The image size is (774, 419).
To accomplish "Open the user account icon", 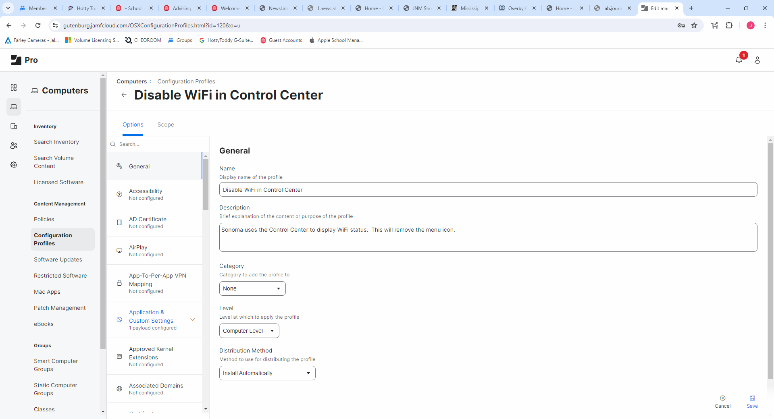I will point(757,60).
